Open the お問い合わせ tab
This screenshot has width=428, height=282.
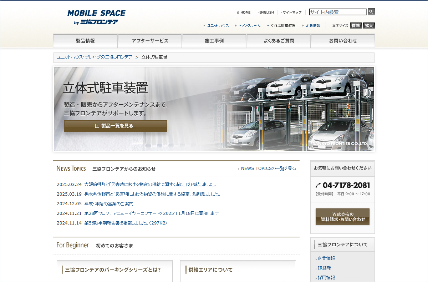pyautogui.click(x=343, y=41)
